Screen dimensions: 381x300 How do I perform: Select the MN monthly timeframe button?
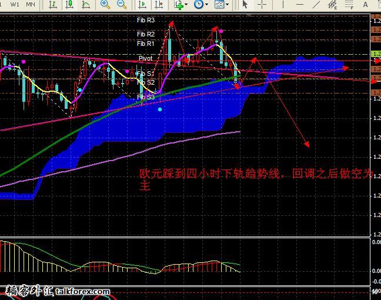coord(31,5)
